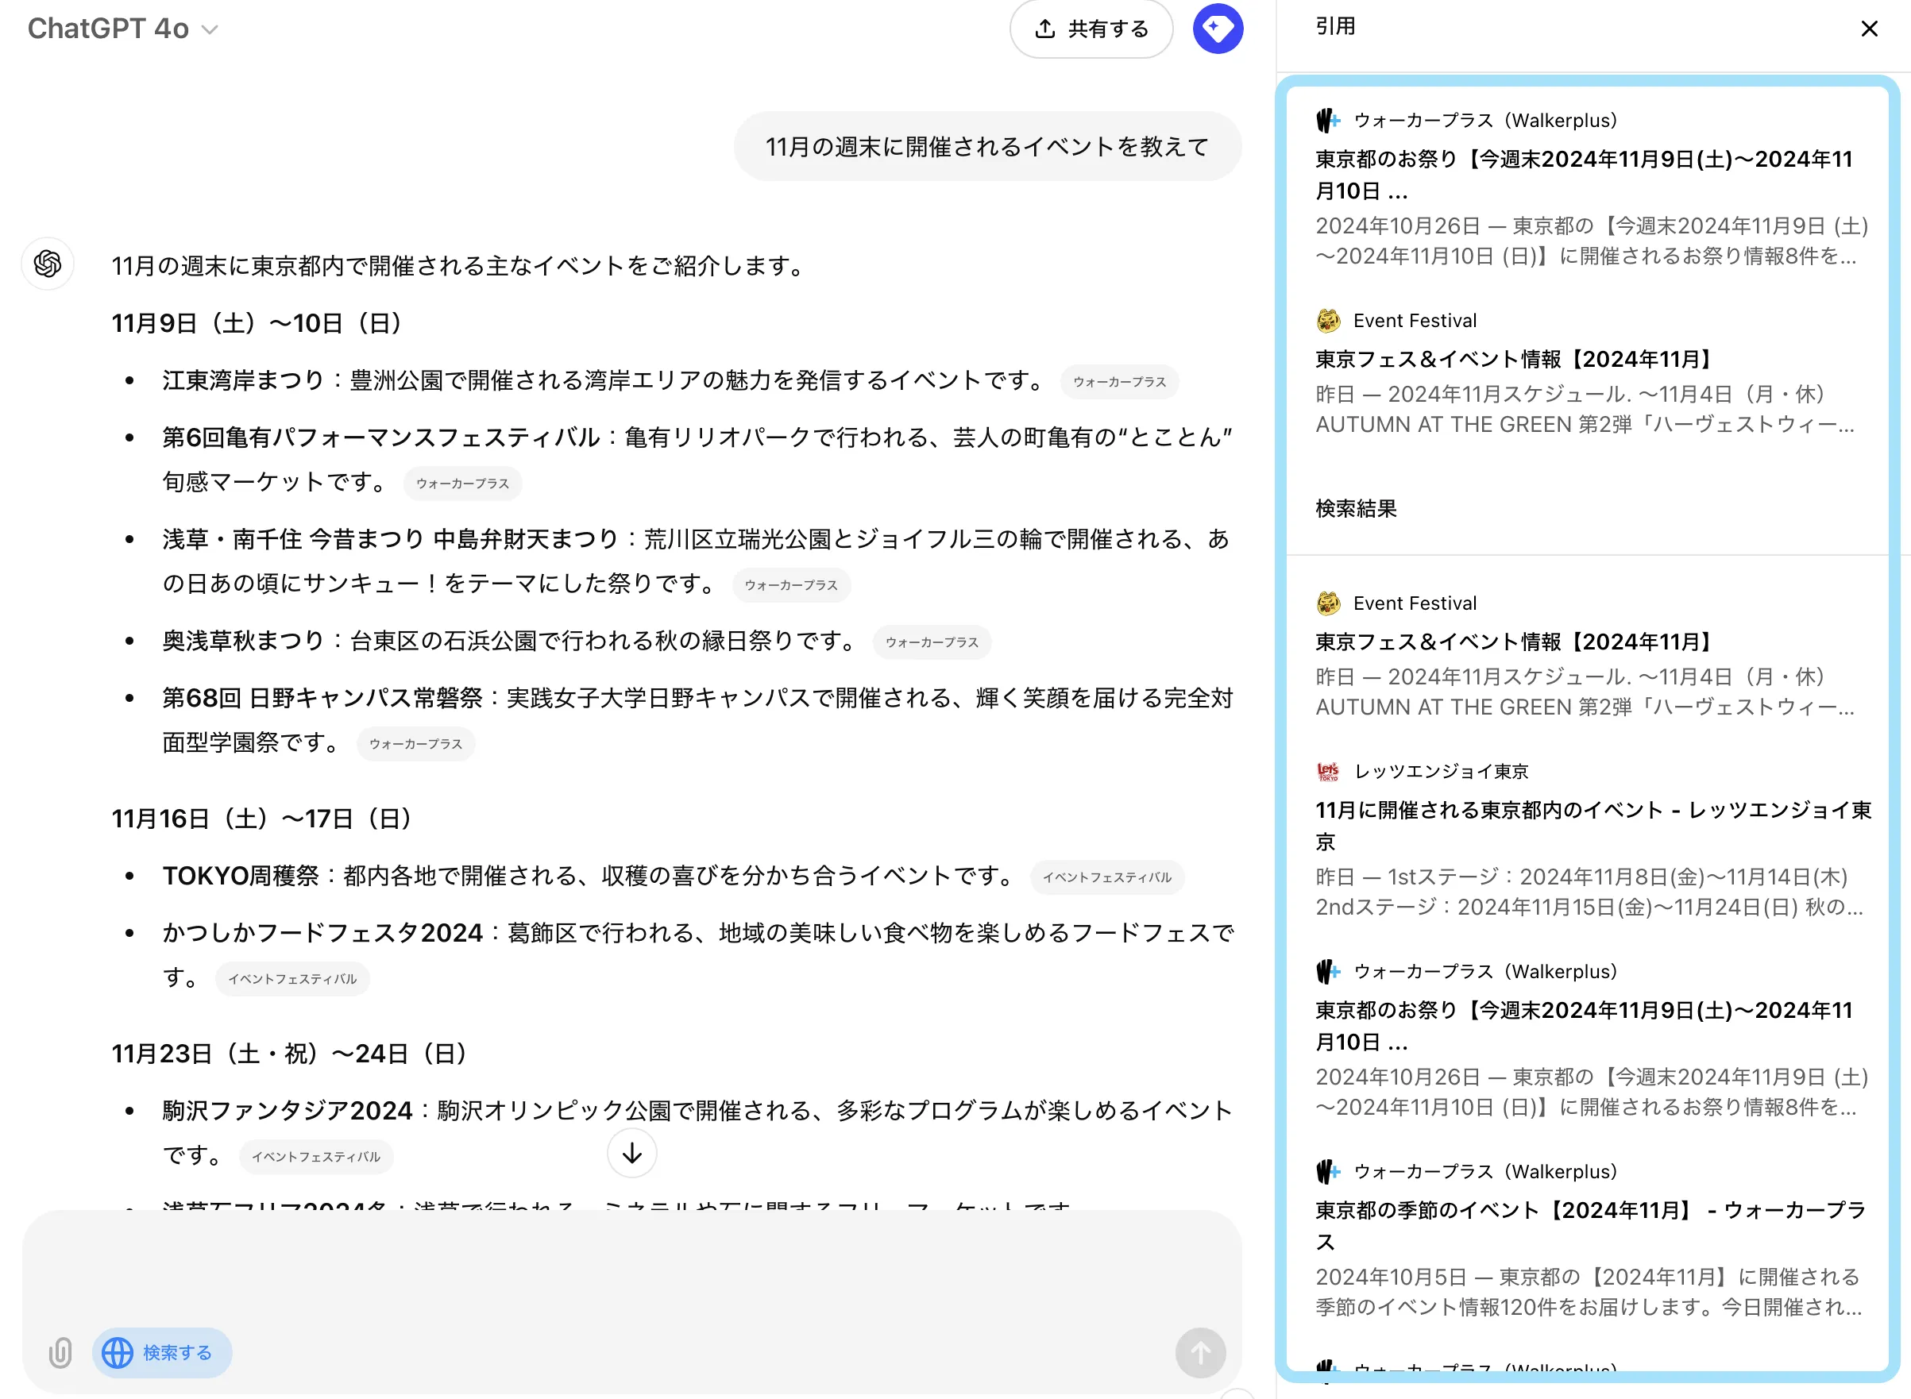Open 東京フェス&イベント情報 link in search results

(x=1514, y=642)
